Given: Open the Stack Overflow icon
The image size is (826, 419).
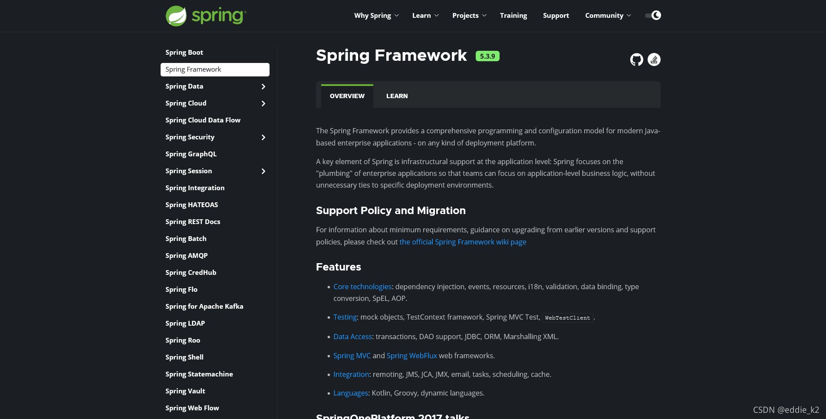Looking at the screenshot, I should (x=654, y=59).
